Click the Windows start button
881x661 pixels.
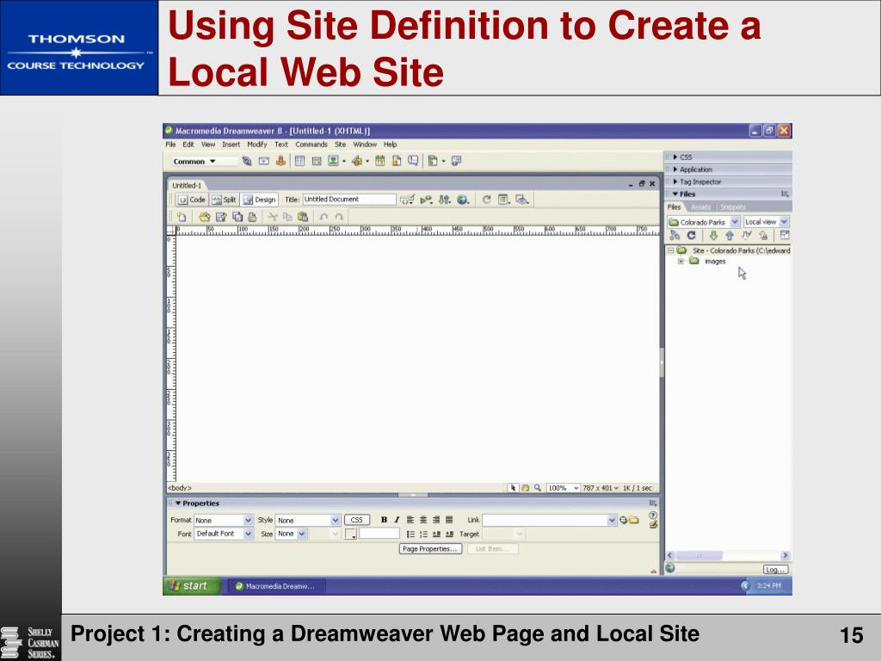191,585
